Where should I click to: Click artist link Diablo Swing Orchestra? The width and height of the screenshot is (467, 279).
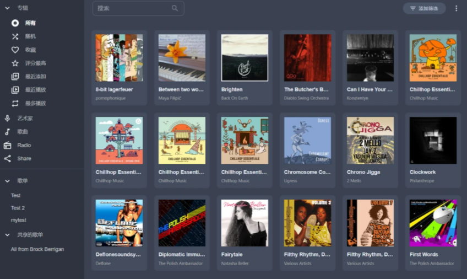[306, 98]
